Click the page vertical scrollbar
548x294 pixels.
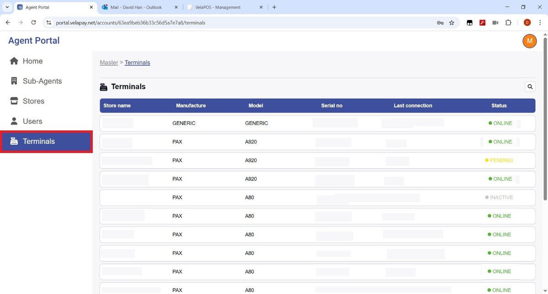(x=545, y=119)
